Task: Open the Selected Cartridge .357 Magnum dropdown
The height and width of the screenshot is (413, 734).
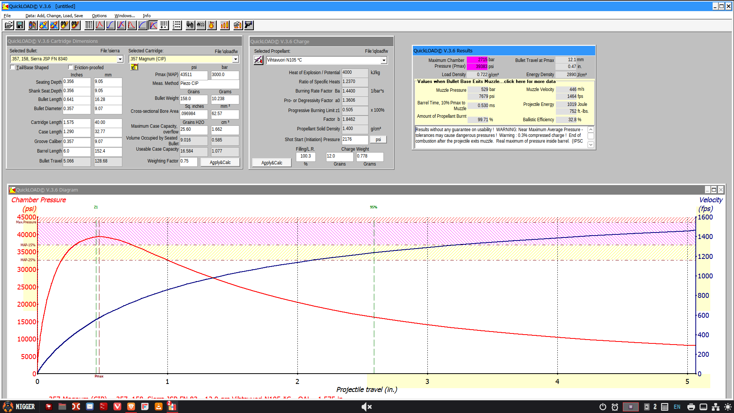Action: 235,59
